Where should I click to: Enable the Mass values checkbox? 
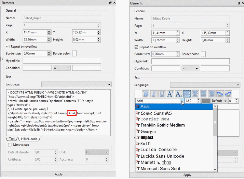[10, 145]
